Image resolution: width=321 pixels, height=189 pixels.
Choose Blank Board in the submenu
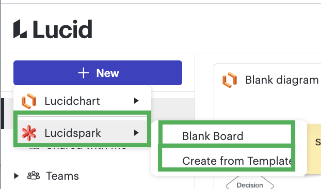227,134
